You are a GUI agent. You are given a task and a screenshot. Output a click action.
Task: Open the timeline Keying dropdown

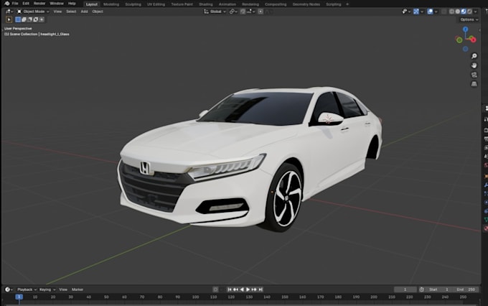(x=47, y=289)
